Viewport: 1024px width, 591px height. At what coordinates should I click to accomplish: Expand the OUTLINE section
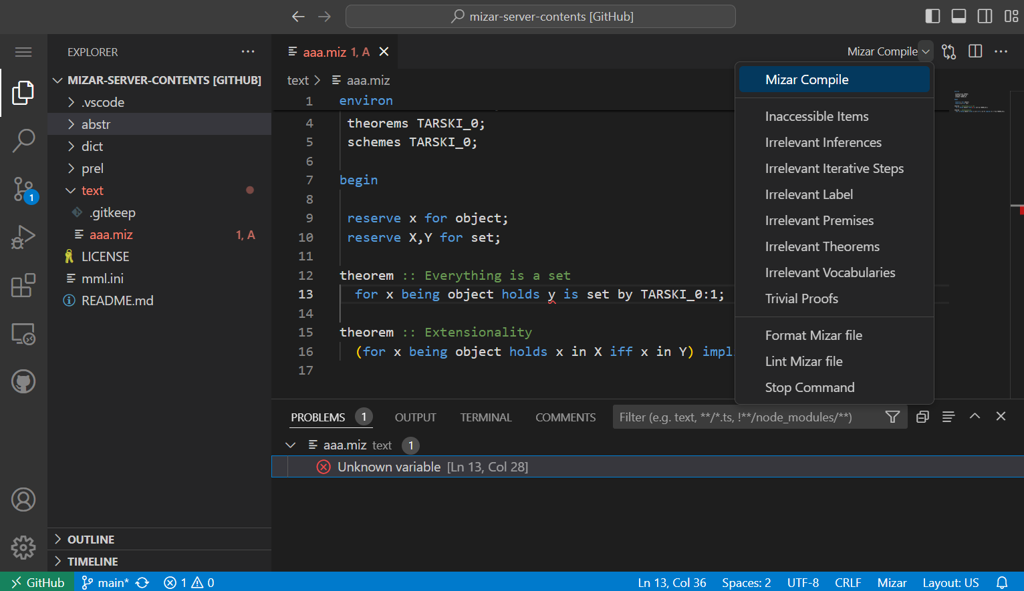coord(91,540)
